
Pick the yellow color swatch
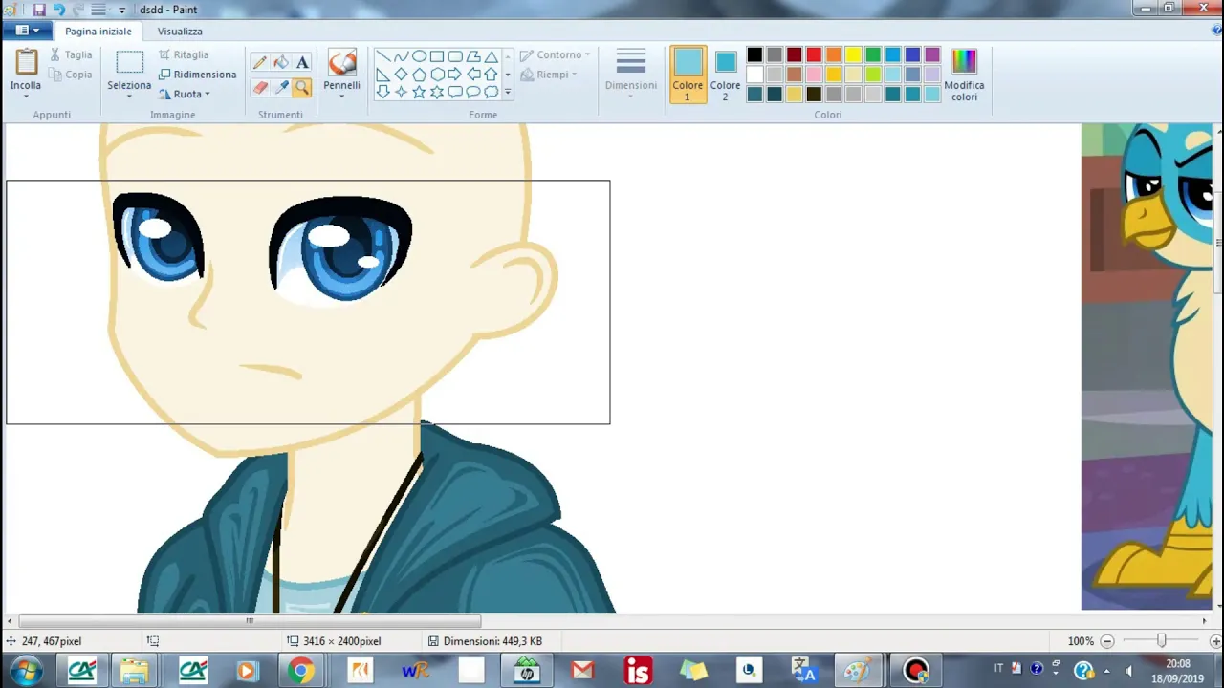point(853,54)
